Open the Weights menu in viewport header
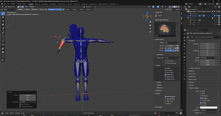 pyautogui.click(x=32, y=7)
